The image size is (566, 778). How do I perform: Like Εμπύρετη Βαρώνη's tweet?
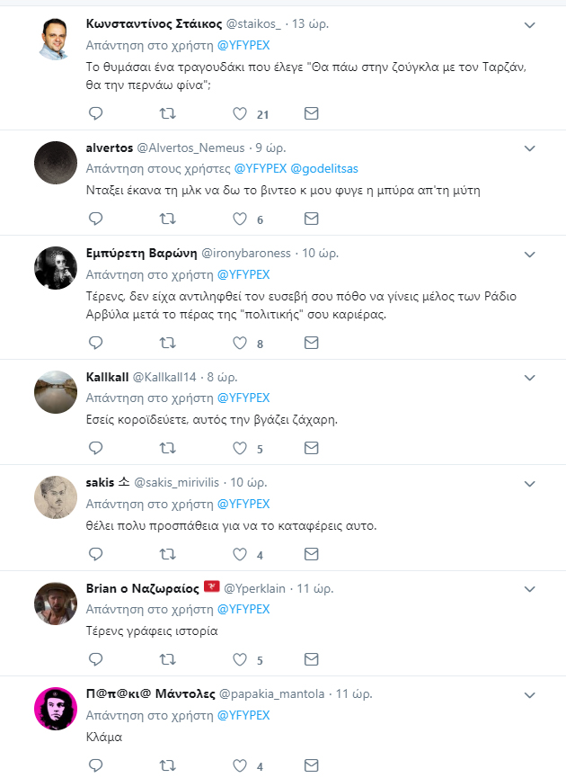tap(240, 342)
